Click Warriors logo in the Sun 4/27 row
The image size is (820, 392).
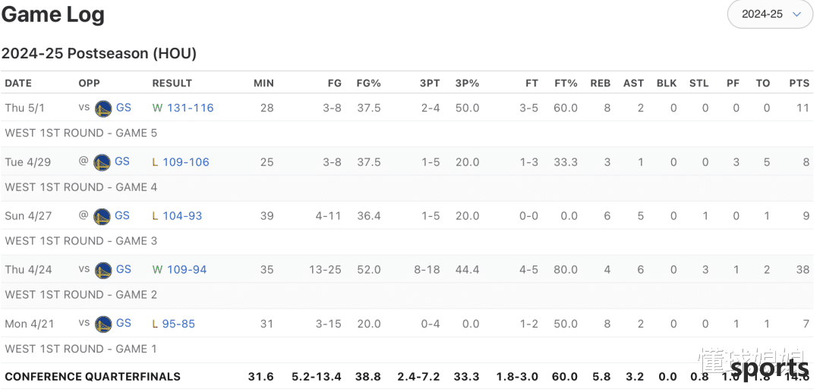click(102, 216)
